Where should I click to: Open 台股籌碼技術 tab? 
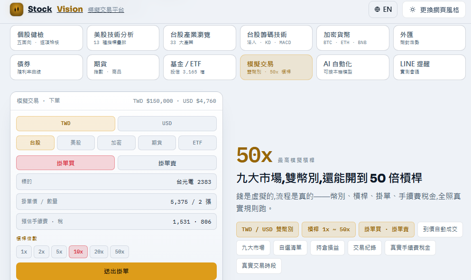click(x=276, y=38)
